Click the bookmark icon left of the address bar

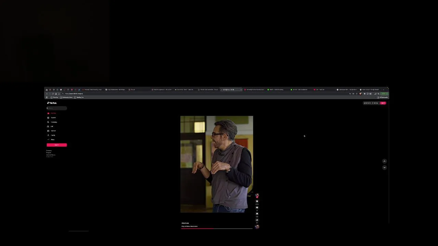point(59,94)
